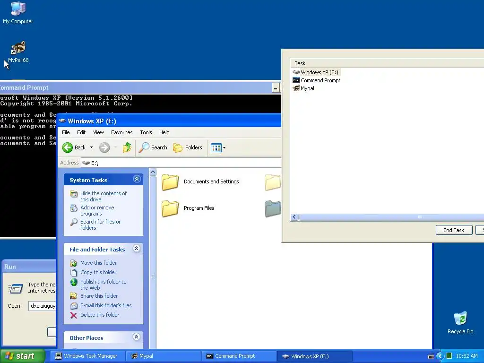Collapse the Other Places panel
The height and width of the screenshot is (363, 484).
tap(137, 337)
